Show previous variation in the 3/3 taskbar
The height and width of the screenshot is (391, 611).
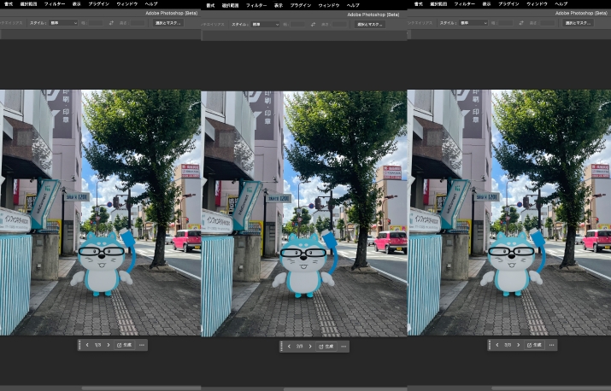pos(496,345)
